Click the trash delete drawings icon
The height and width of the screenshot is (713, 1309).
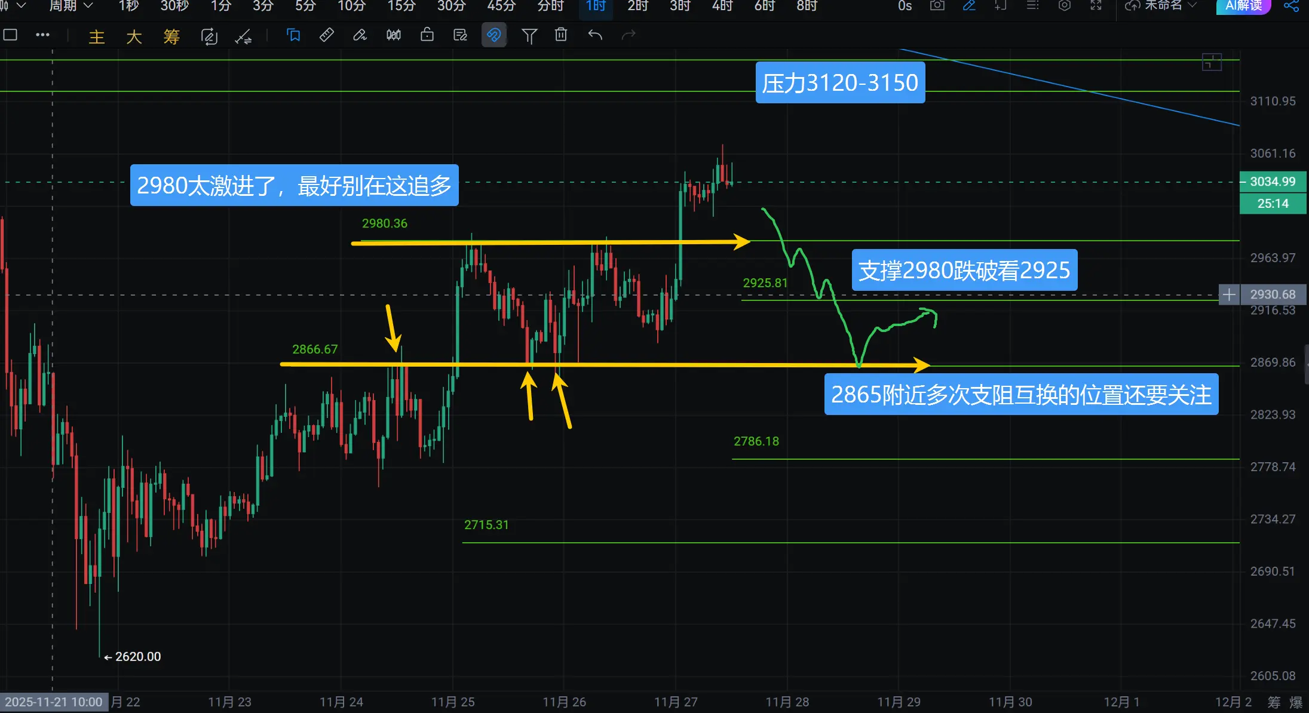(560, 35)
